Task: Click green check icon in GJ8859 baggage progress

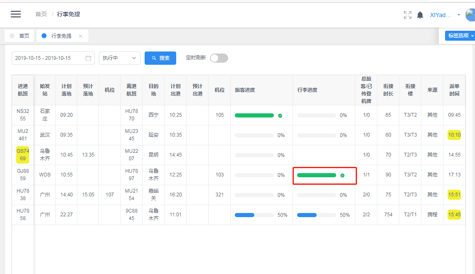Action: (342, 175)
